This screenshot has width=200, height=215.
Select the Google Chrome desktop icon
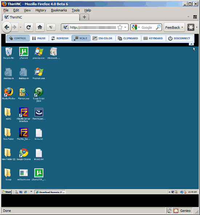click(x=24, y=154)
